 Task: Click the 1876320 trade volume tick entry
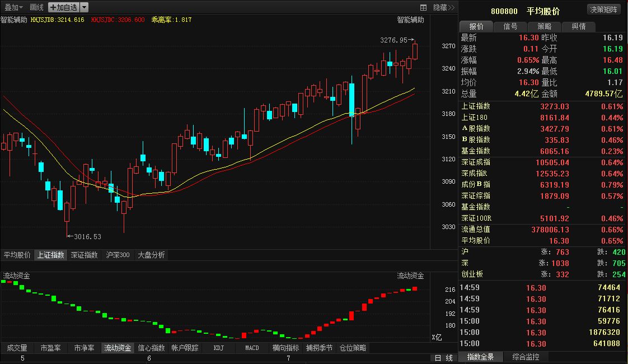pos(604,332)
